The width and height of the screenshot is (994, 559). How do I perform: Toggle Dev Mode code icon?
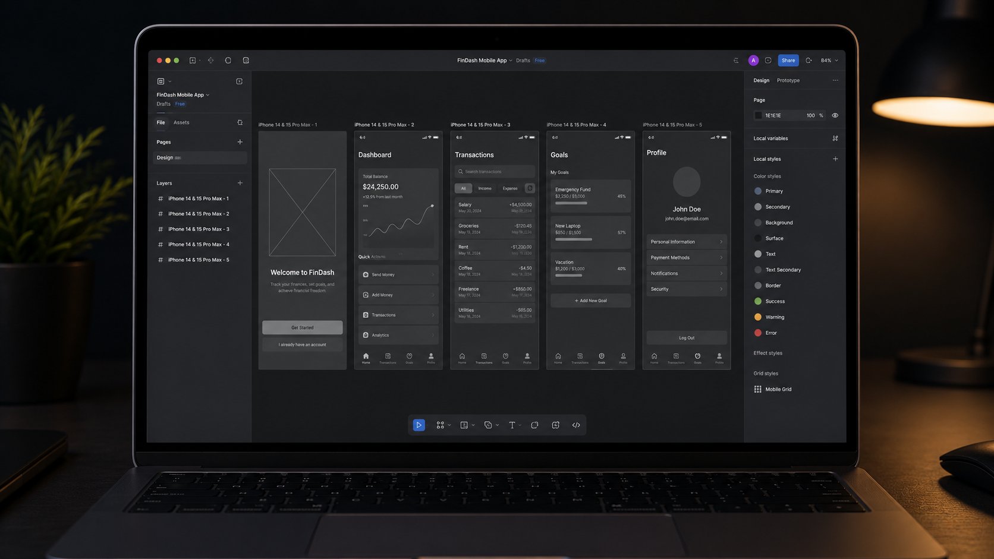pyautogui.click(x=576, y=425)
